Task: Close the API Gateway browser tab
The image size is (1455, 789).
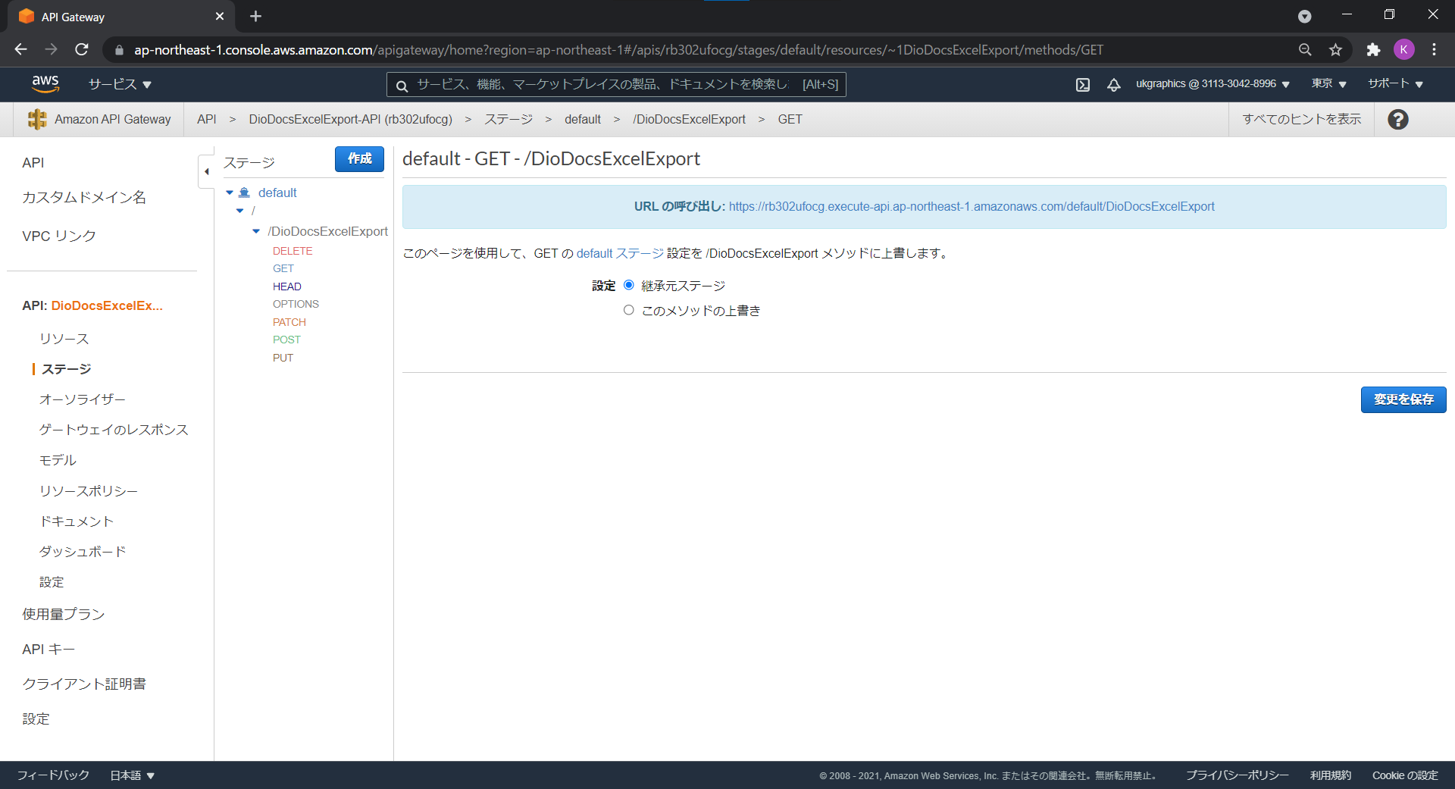Action: [x=220, y=16]
